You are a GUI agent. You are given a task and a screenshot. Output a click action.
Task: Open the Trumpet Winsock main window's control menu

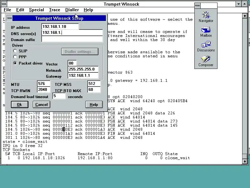pyautogui.click(x=4, y=4)
